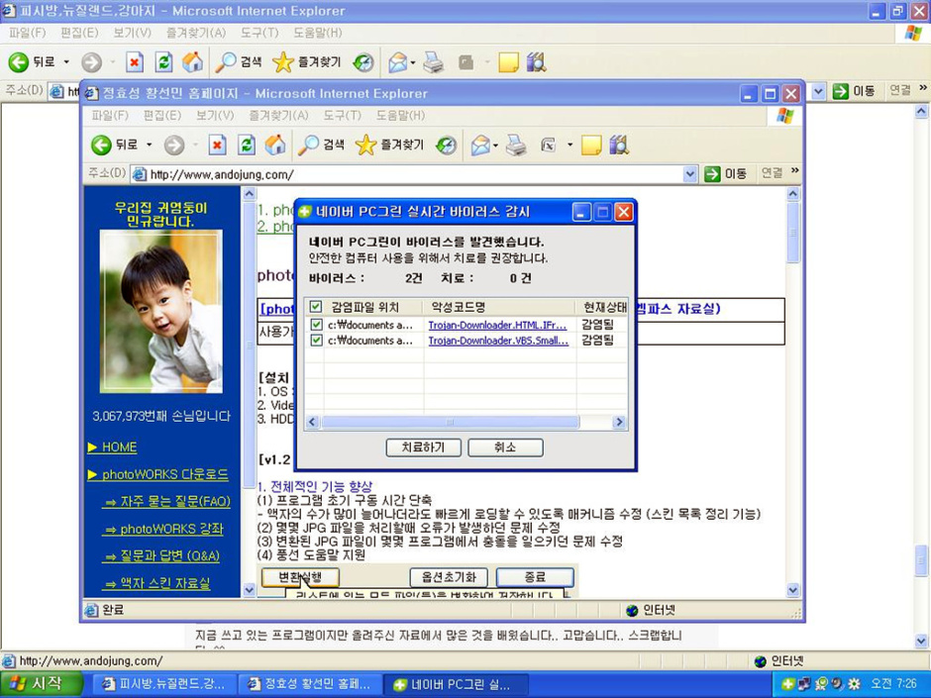
Task: Click the grey forward arrow in the front andojung window
Action: click(174, 145)
